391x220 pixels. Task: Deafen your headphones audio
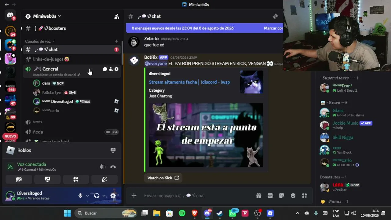[97, 196]
